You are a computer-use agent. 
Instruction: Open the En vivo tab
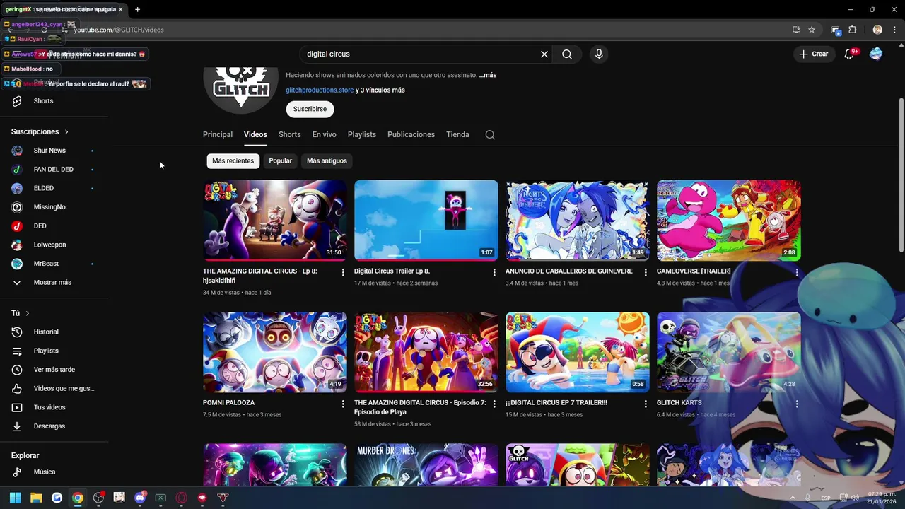(x=325, y=134)
